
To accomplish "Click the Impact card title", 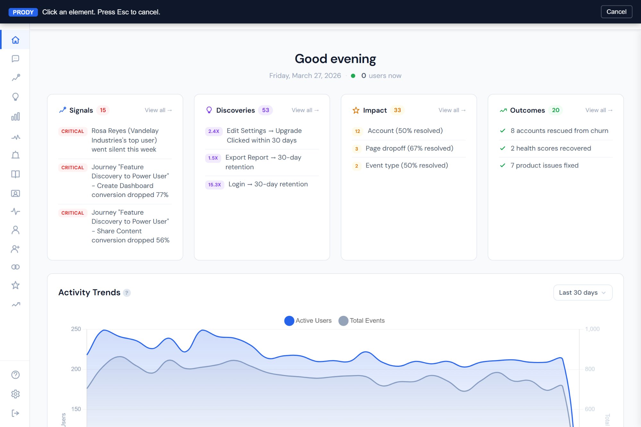I will pyautogui.click(x=375, y=110).
